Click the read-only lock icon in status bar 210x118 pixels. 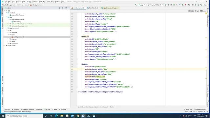coord(204,111)
